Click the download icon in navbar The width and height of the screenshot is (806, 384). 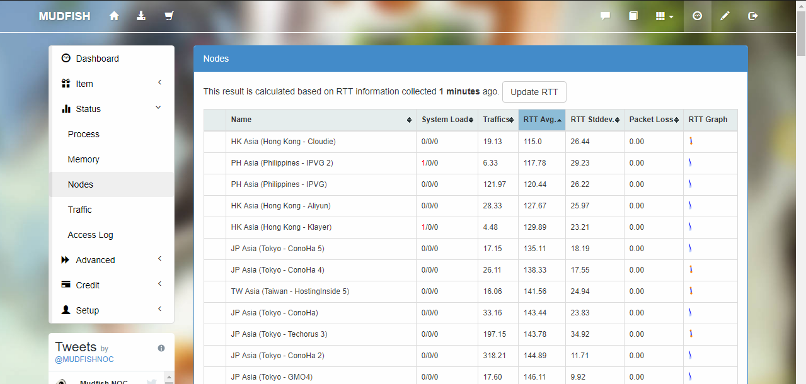coord(141,16)
